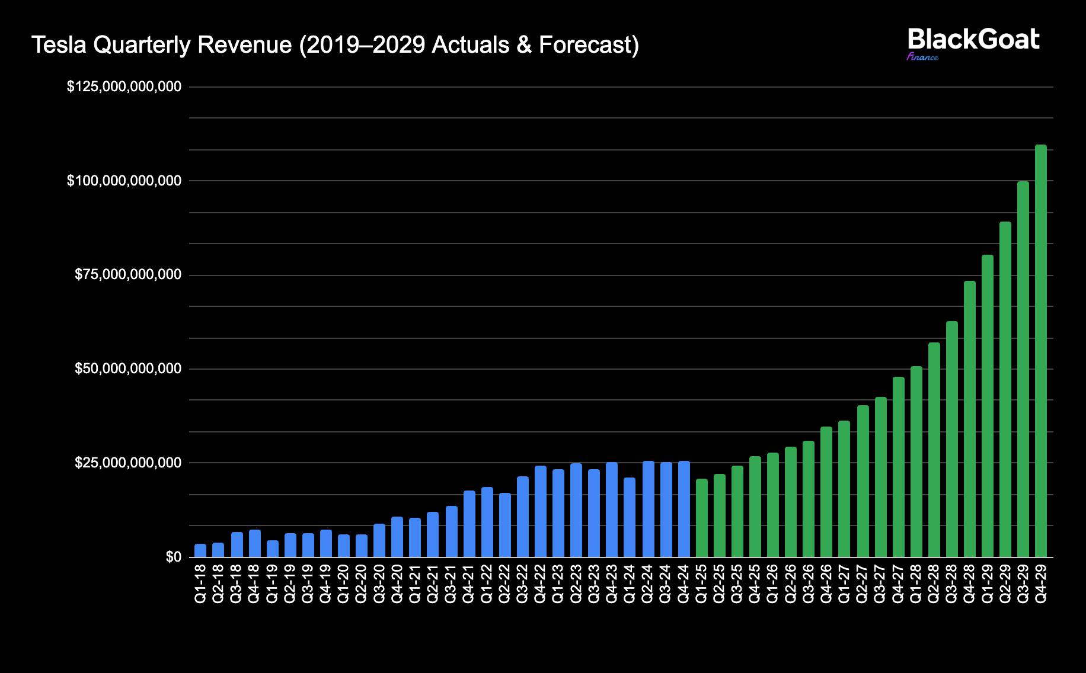Select the Q2-25 x-axis label
1086x673 pixels.
coord(719,584)
